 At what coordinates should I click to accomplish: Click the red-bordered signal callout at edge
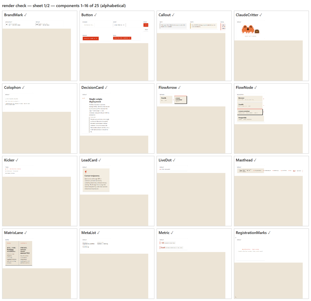[x=223, y=27]
